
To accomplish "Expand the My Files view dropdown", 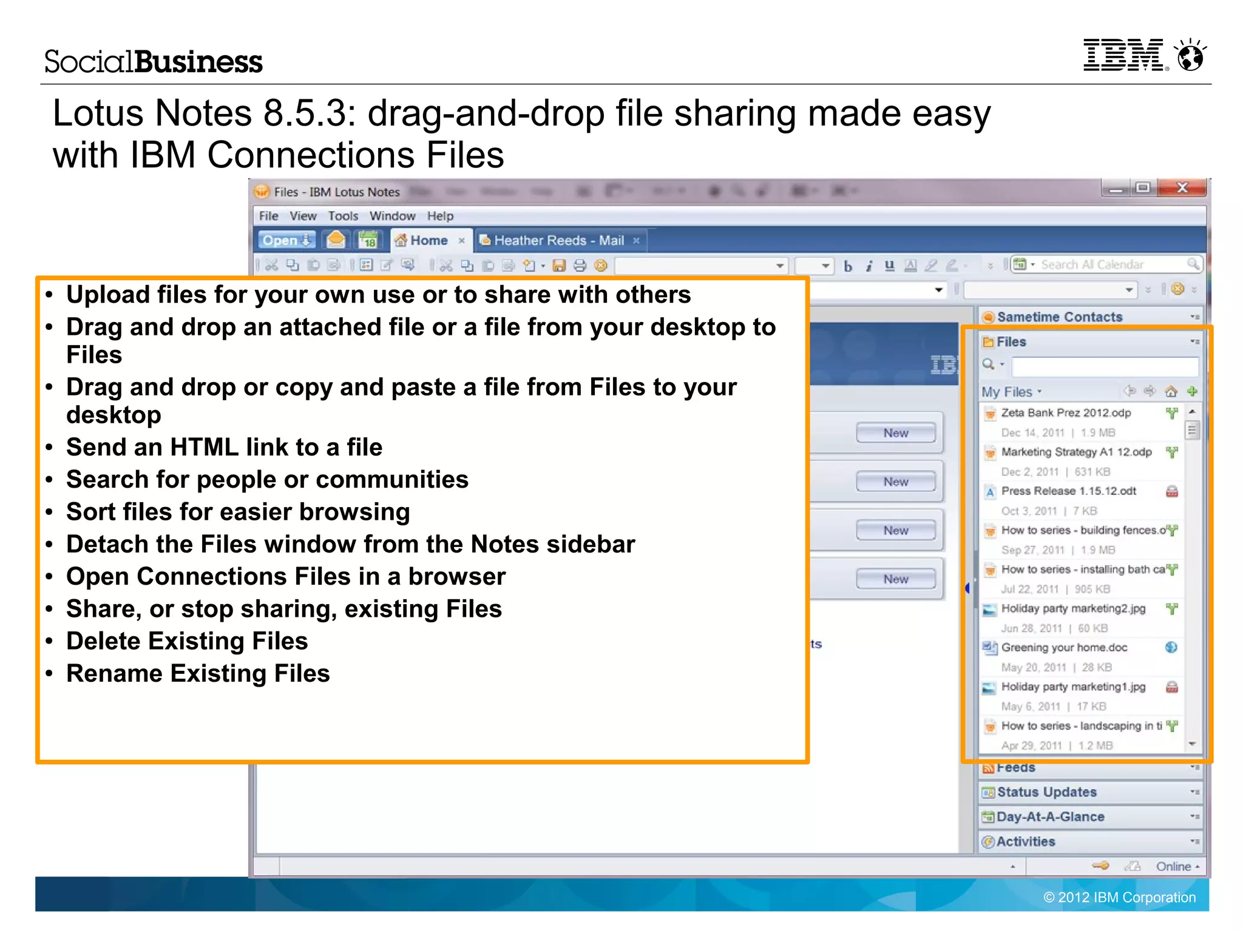I will [1040, 392].
